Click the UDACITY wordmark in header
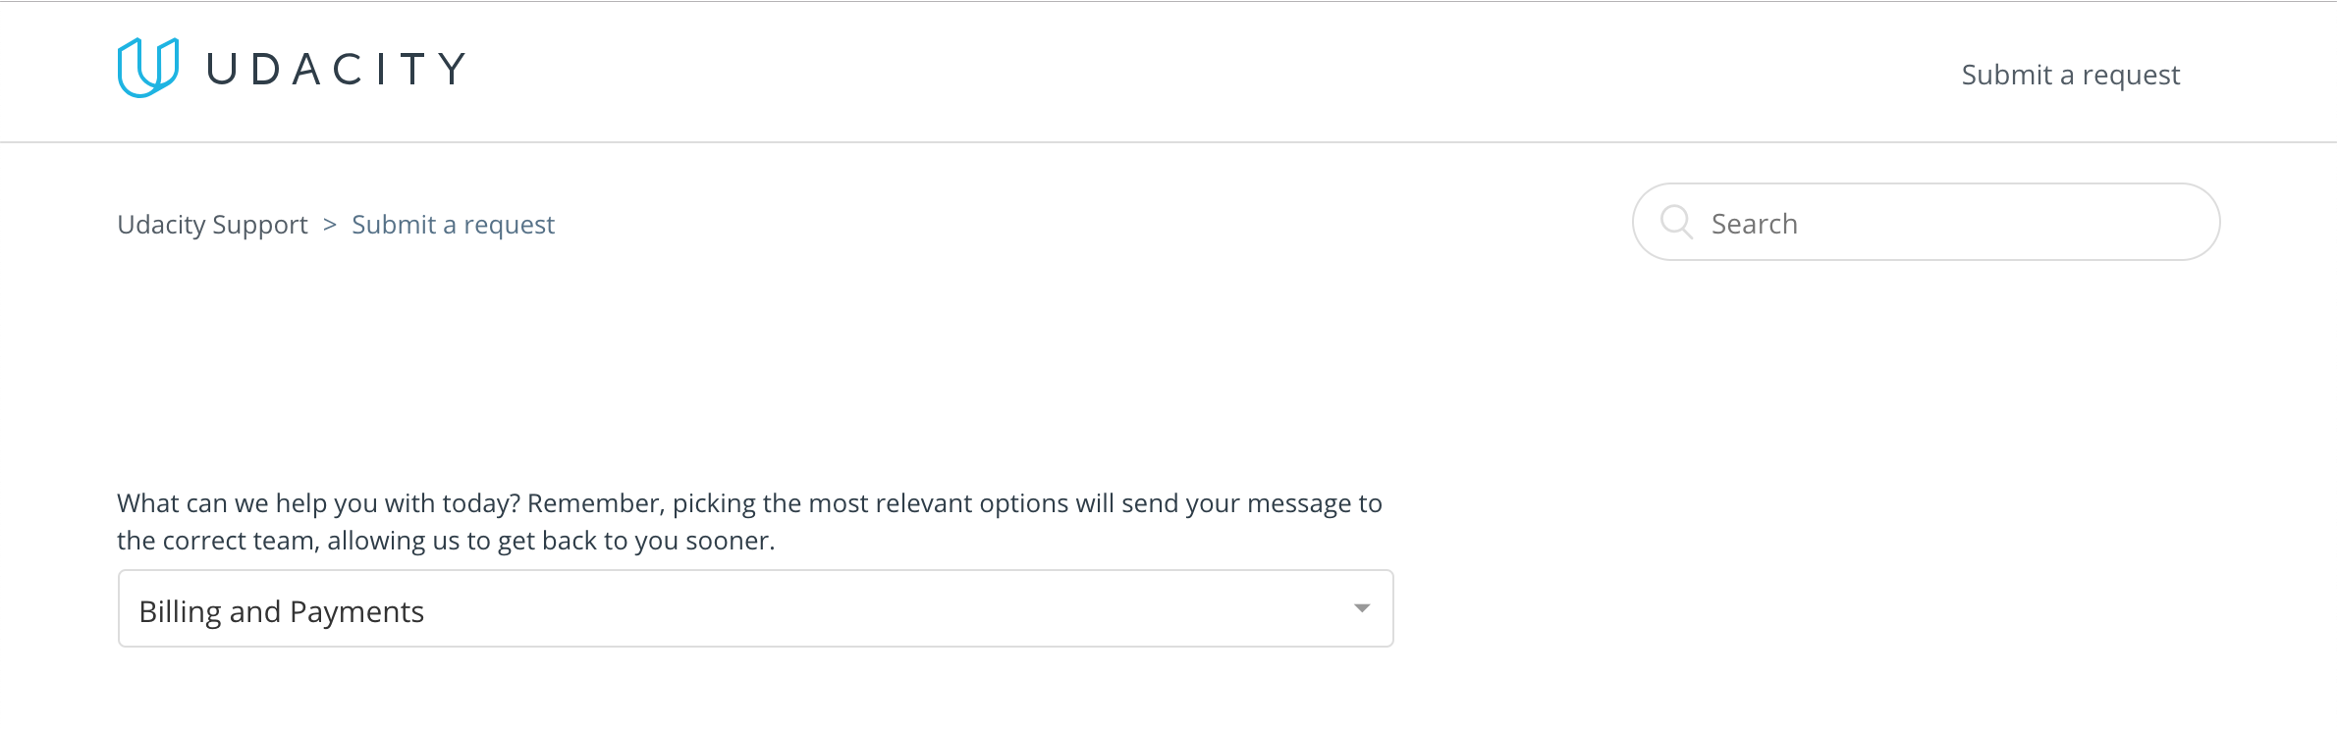Screen dimensions: 2337x730 (x=336, y=69)
